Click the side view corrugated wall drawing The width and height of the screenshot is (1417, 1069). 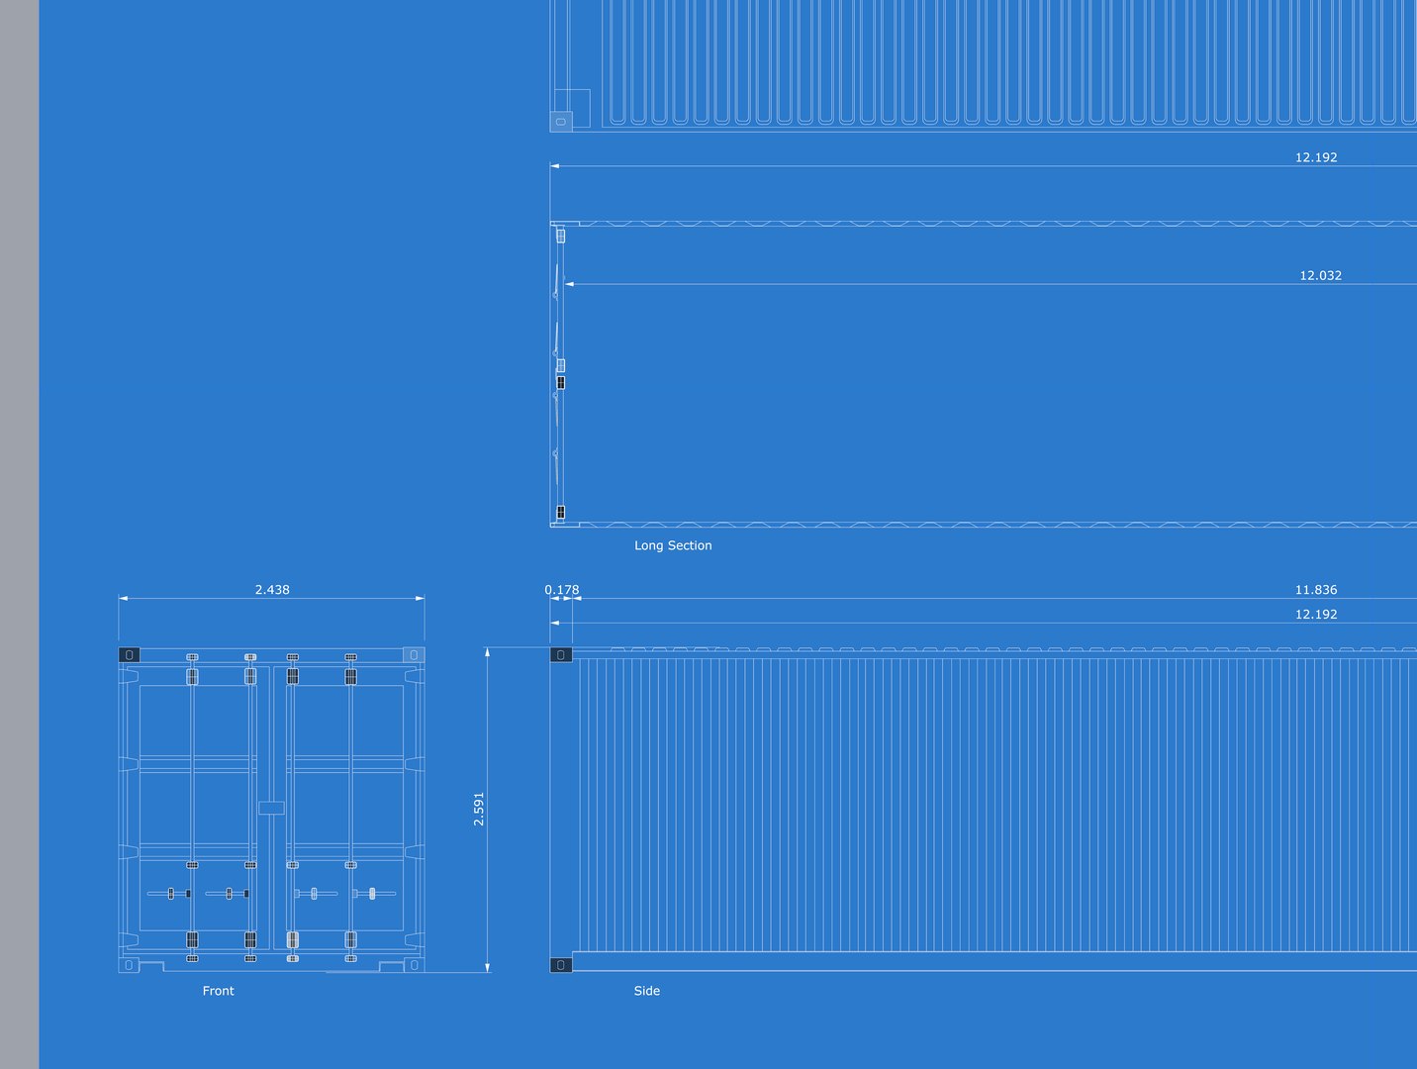click(984, 810)
